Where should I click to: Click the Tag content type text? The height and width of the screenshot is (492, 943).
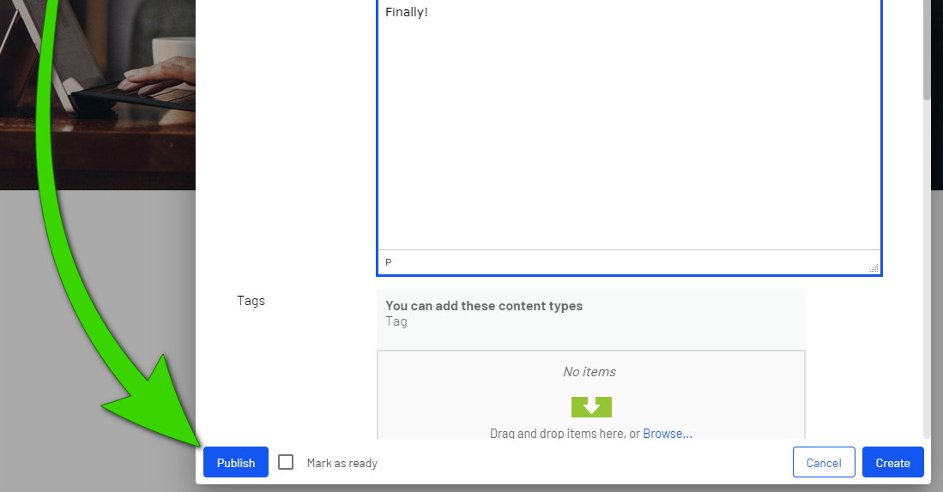point(396,321)
